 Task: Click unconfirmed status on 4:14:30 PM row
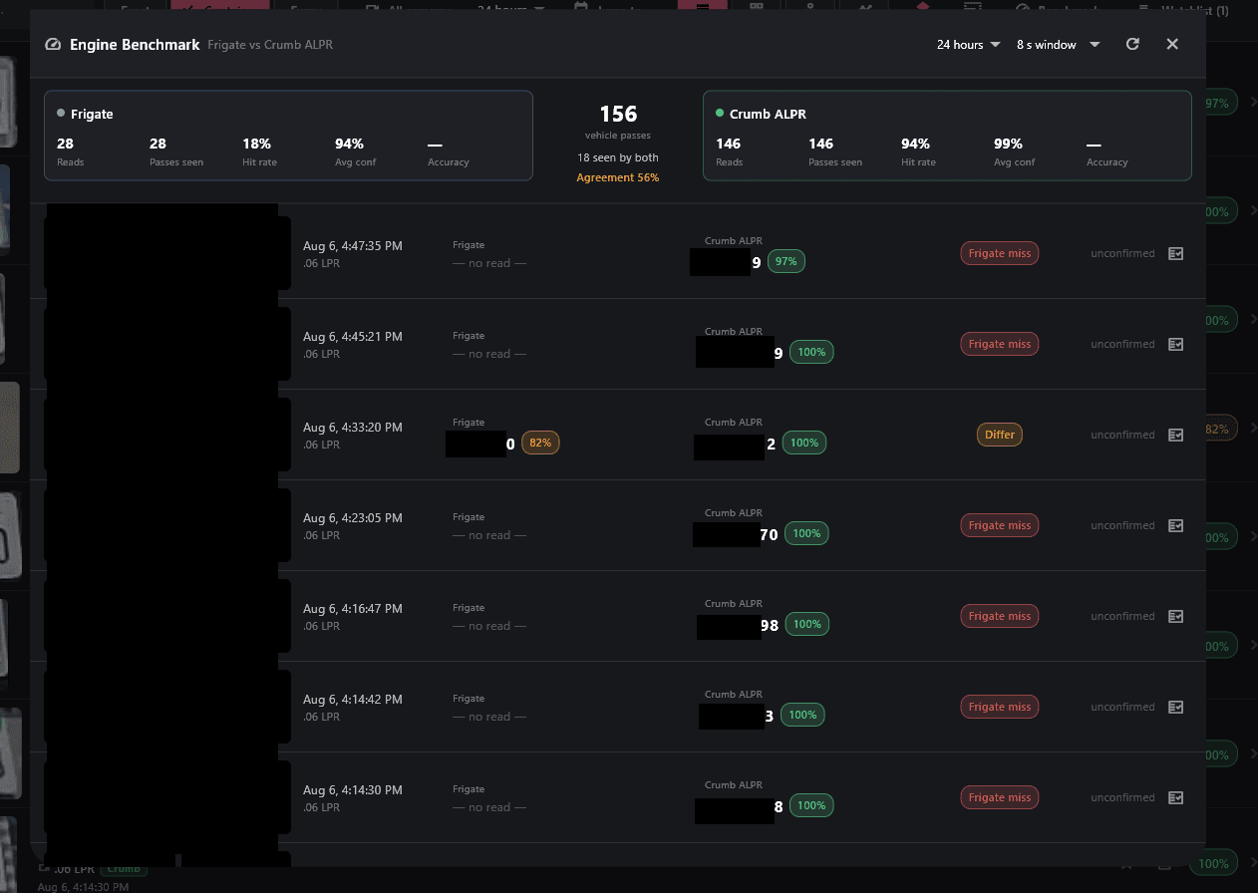pyautogui.click(x=1122, y=797)
